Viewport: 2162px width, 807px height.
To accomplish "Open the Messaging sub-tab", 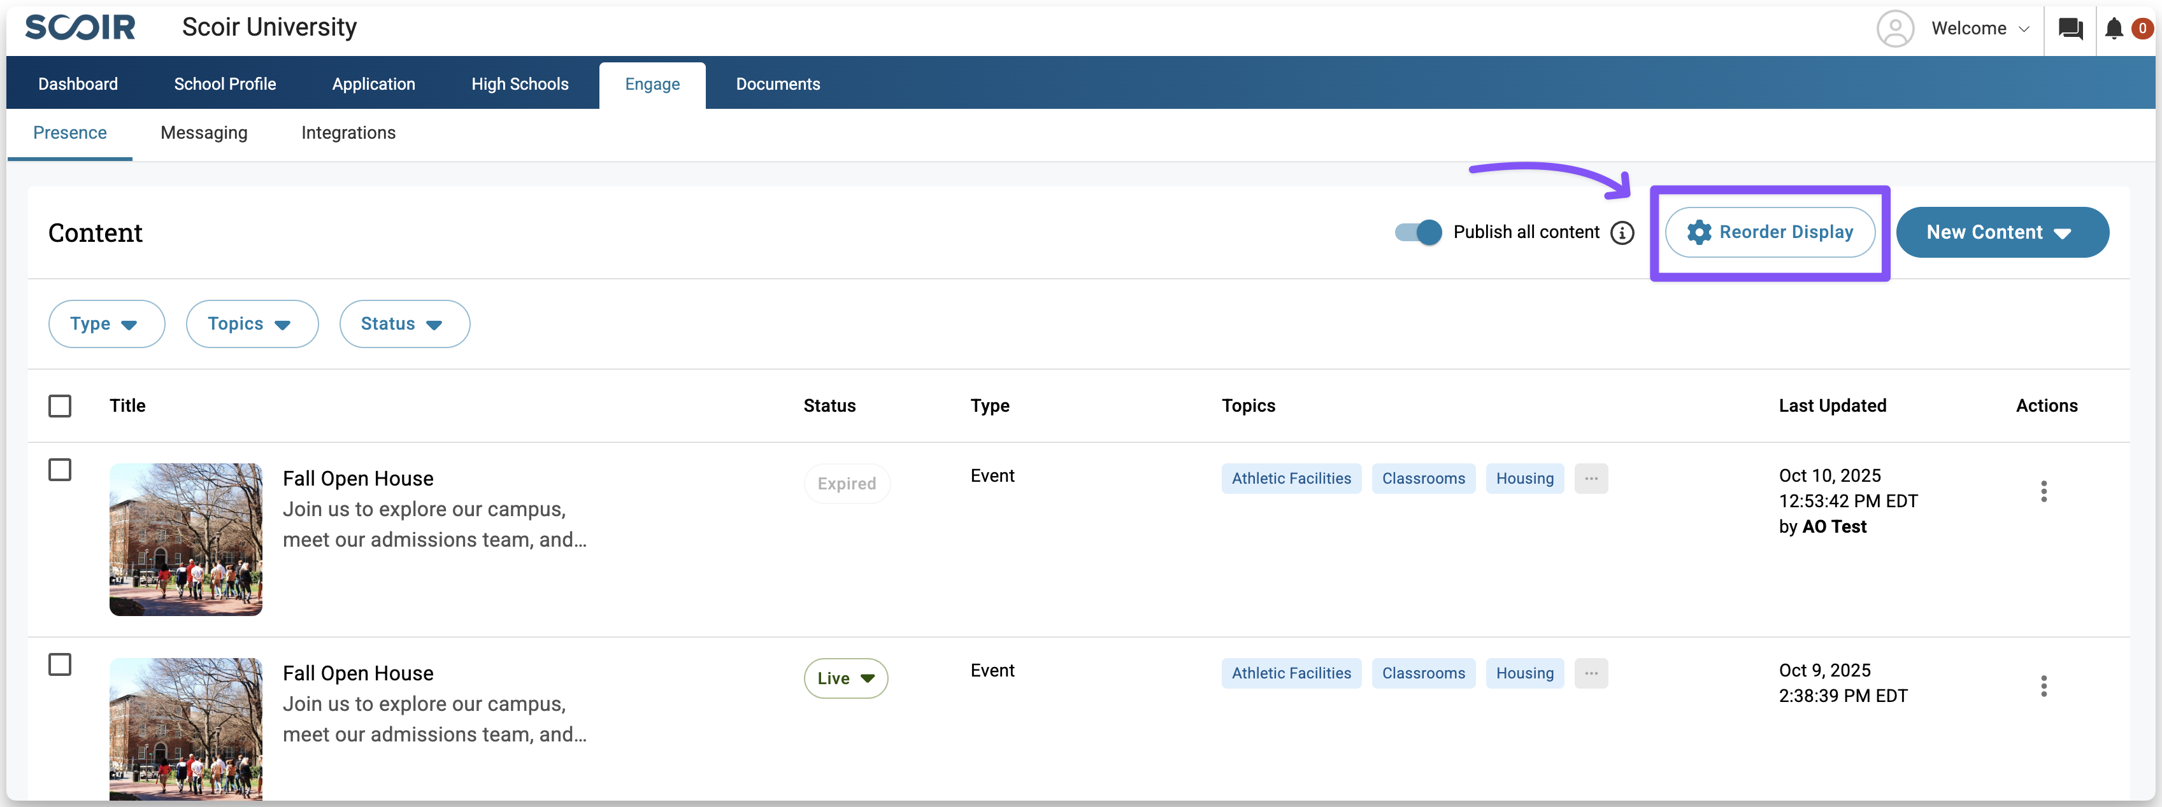I will point(204,132).
